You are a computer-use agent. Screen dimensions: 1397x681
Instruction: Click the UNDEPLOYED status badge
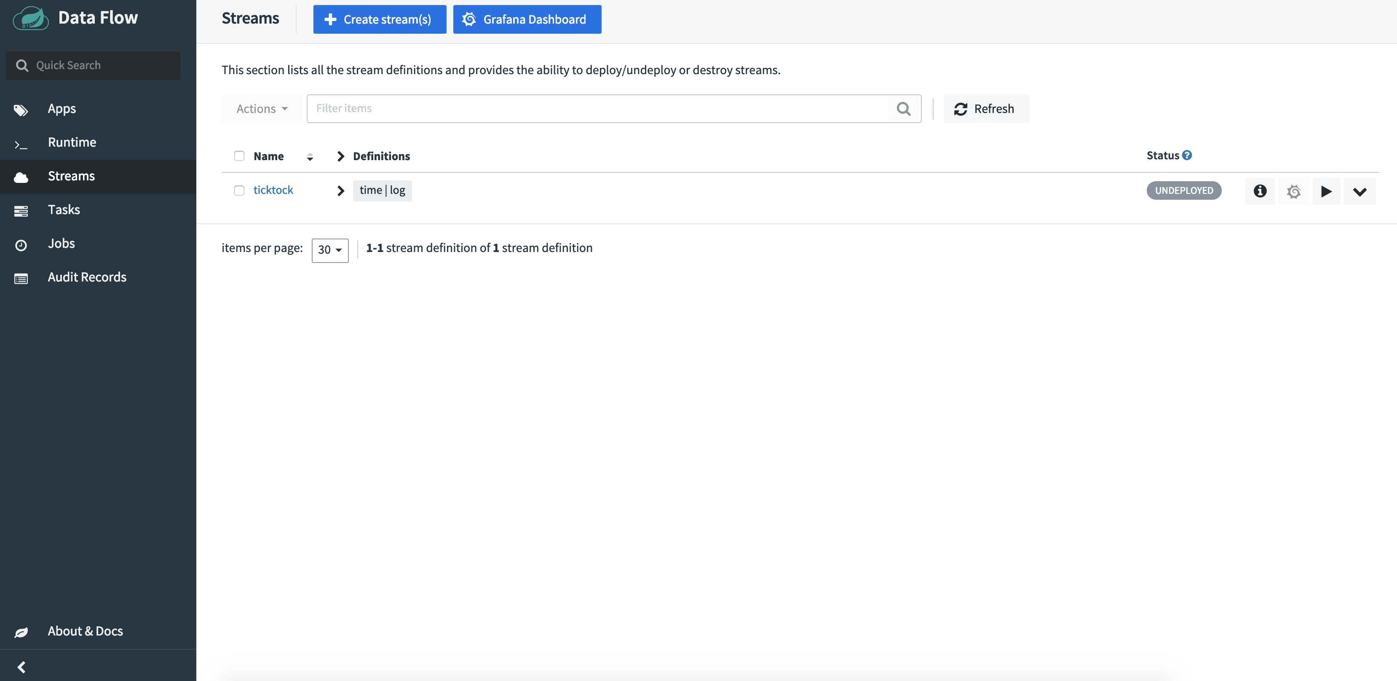pyautogui.click(x=1184, y=190)
